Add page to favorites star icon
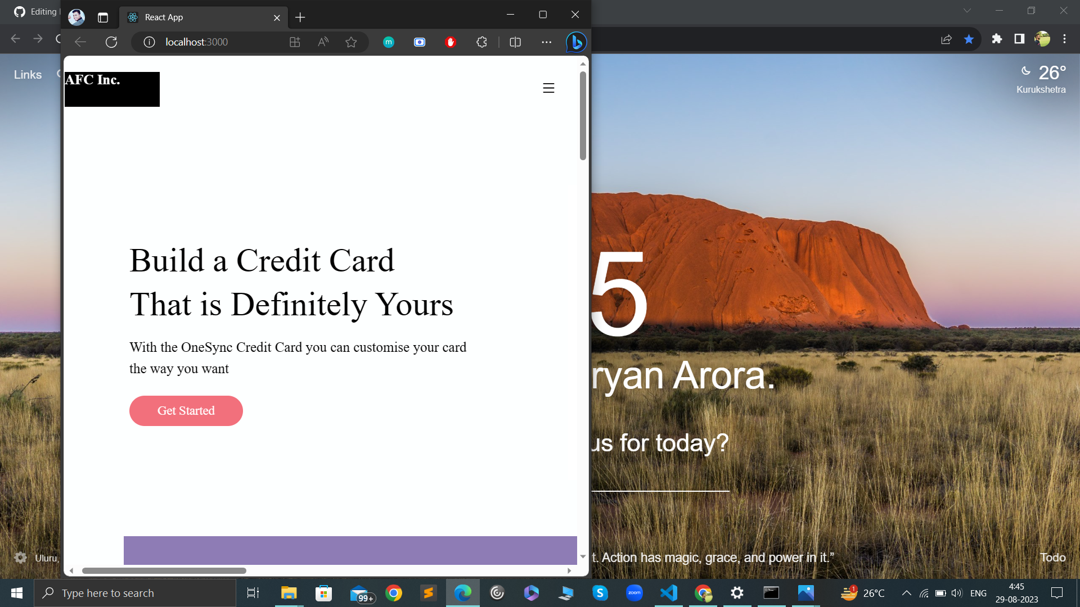Image resolution: width=1080 pixels, height=607 pixels. tap(351, 42)
